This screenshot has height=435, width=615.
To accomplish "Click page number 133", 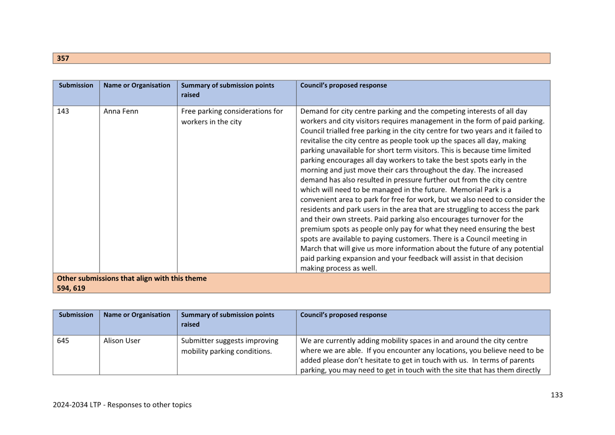I will coord(557,395).
